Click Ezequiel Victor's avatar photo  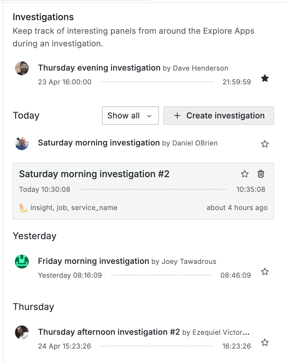pos(22,332)
